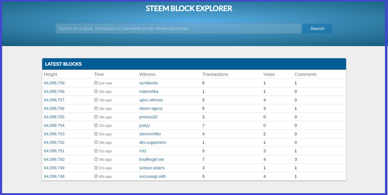Screen dimensions: 388x195
Task: Focus the blockchain search input field
Action: click(178, 29)
